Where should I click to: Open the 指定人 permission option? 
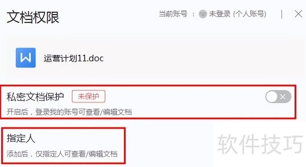point(63,145)
